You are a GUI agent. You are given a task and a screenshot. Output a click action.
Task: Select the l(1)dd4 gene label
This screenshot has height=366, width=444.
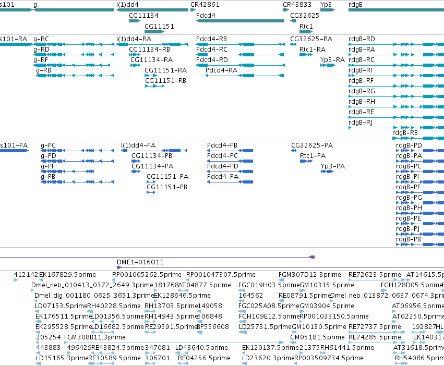(127, 5)
